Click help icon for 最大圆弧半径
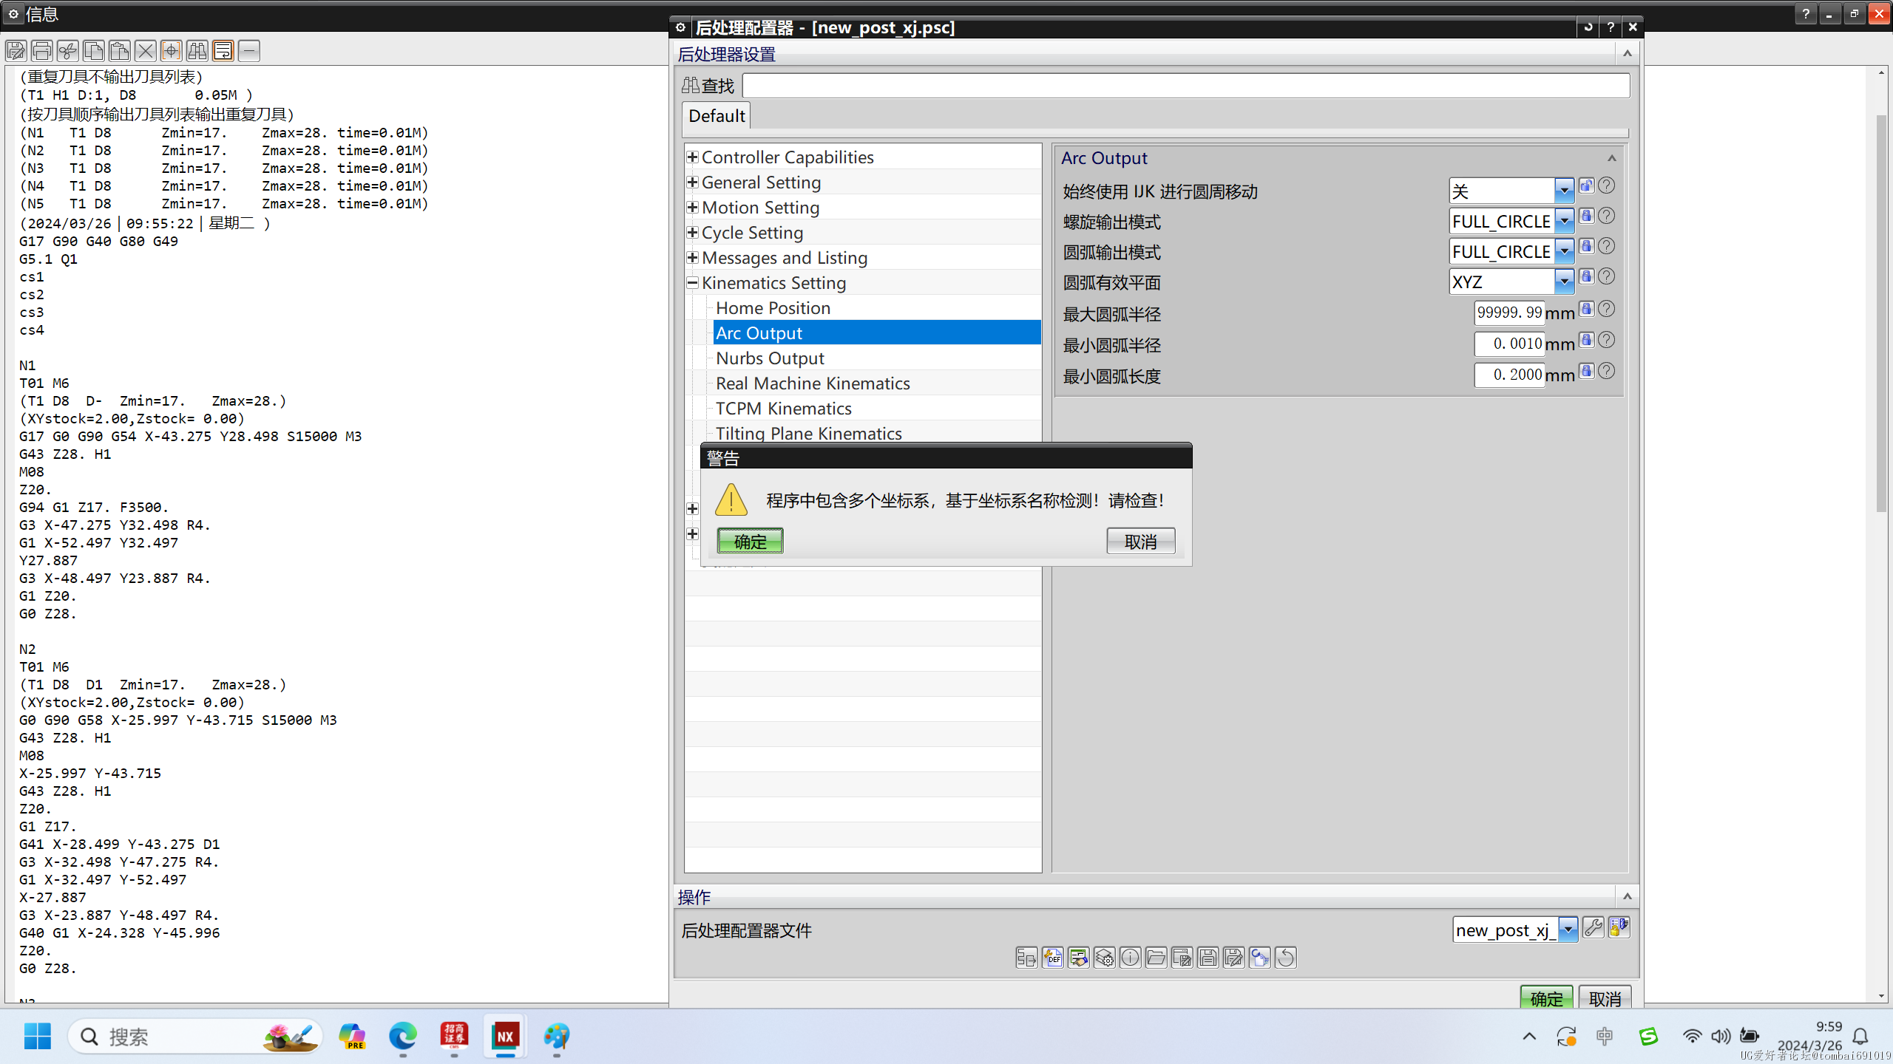Image resolution: width=1893 pixels, height=1064 pixels. (1606, 309)
